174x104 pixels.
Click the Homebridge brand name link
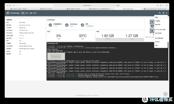coord(15,13)
